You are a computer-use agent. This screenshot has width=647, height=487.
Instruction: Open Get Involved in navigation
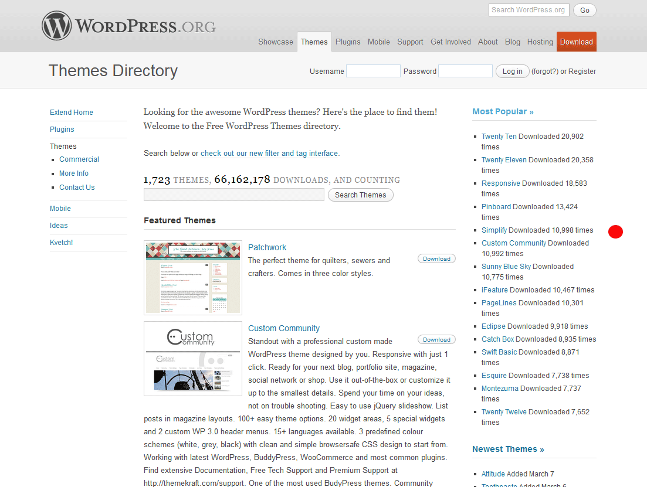(x=450, y=42)
